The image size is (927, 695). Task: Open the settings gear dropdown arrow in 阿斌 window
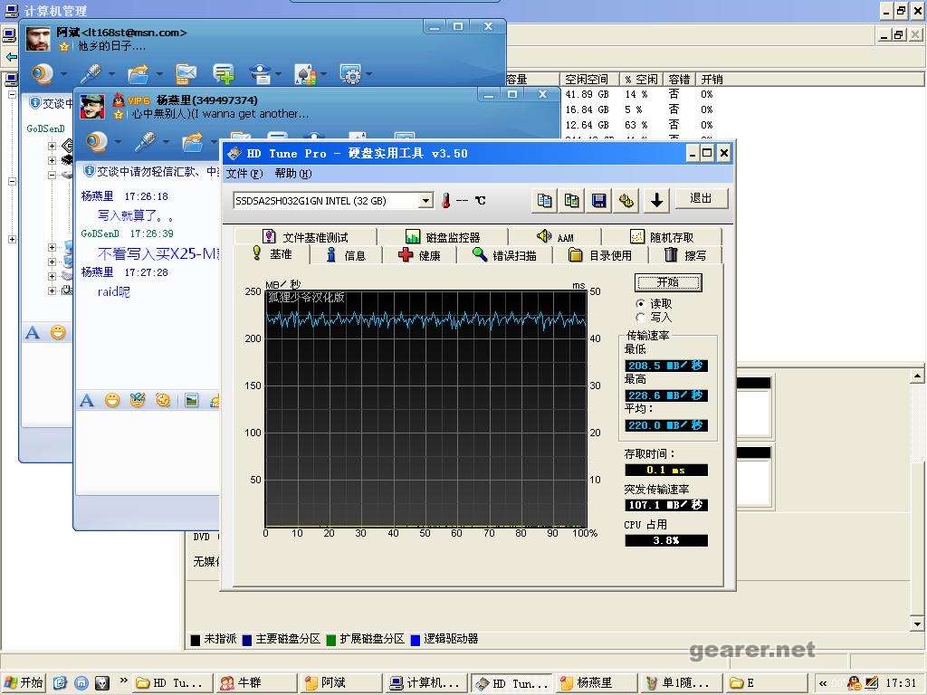(x=369, y=74)
